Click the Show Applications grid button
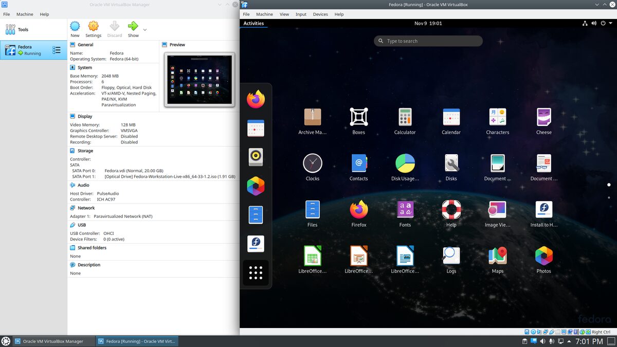 click(256, 272)
